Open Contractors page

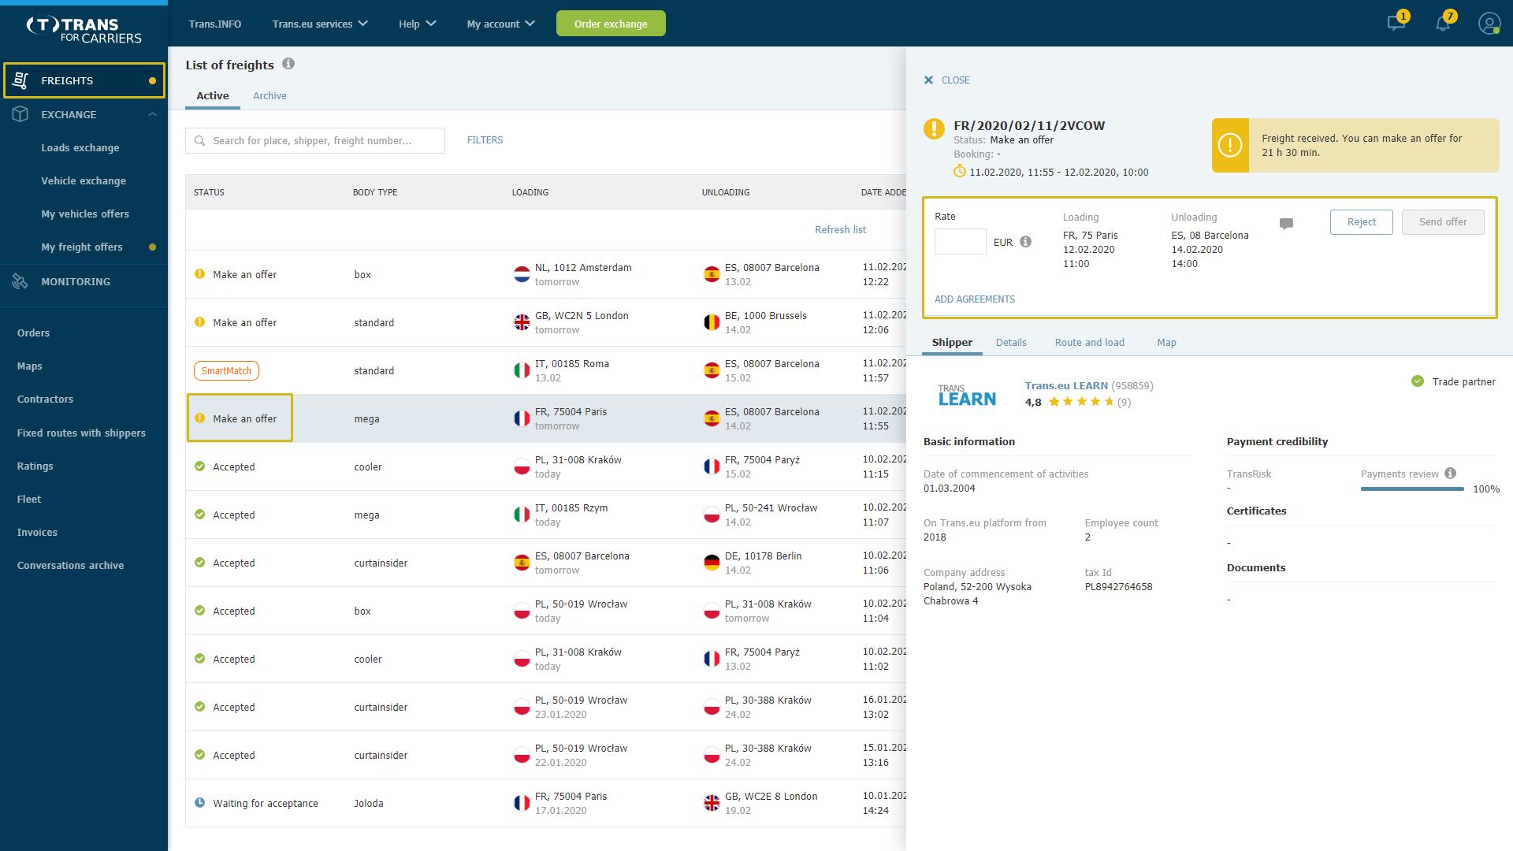45,399
